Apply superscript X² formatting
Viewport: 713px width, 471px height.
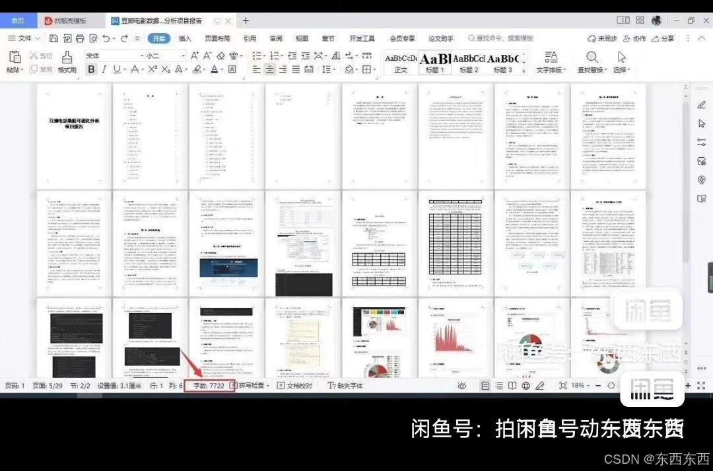click(x=153, y=69)
